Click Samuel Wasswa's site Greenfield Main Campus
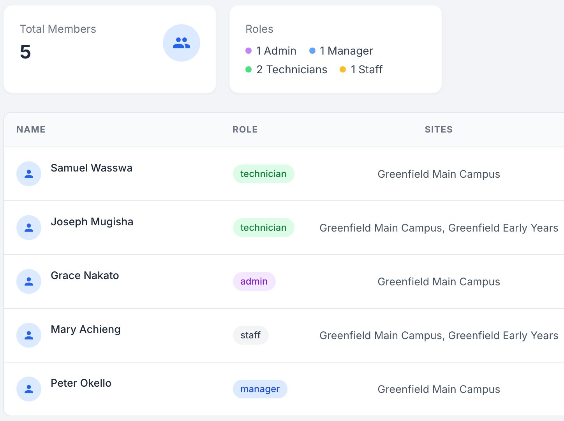Image resolution: width=564 pixels, height=421 pixels. coord(439,174)
